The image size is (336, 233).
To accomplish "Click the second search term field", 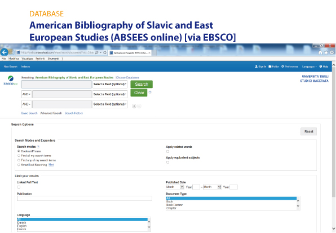I will pyautogui.click(x=62, y=94).
